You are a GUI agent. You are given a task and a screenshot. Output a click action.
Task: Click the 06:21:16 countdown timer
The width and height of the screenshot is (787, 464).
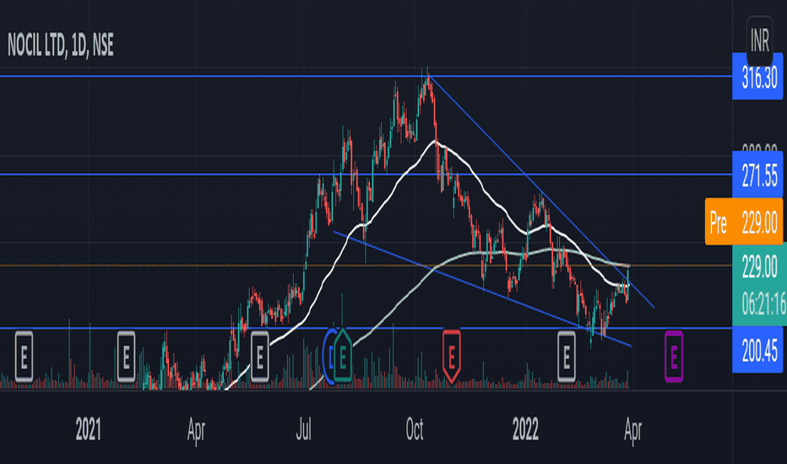[x=763, y=304]
